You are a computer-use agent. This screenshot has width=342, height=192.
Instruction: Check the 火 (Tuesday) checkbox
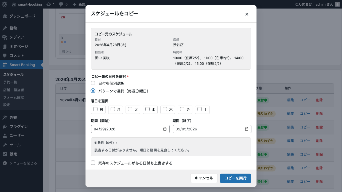click(x=130, y=109)
